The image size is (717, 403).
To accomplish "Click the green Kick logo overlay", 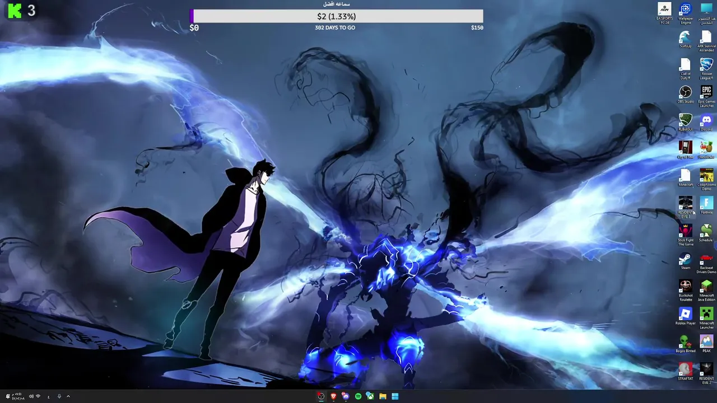I will (x=15, y=11).
